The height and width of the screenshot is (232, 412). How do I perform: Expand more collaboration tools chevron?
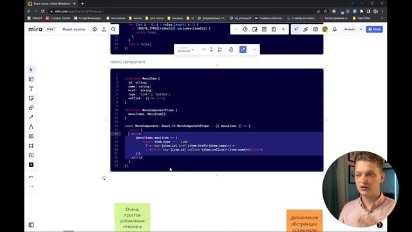pyautogui.click(x=283, y=29)
